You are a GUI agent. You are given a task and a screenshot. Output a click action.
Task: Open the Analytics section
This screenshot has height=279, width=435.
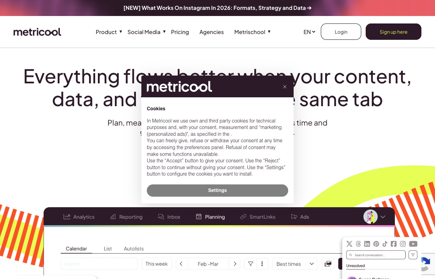click(79, 217)
